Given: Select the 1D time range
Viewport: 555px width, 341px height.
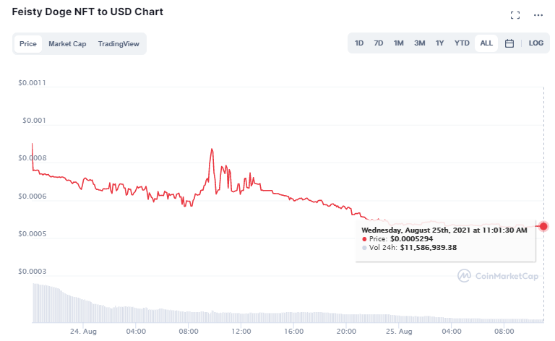Looking at the screenshot, I should pos(359,43).
